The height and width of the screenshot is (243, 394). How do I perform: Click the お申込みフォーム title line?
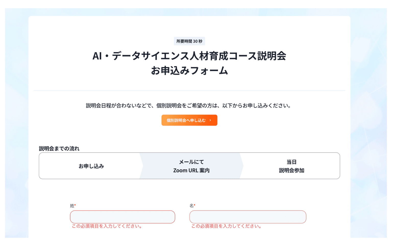click(189, 71)
